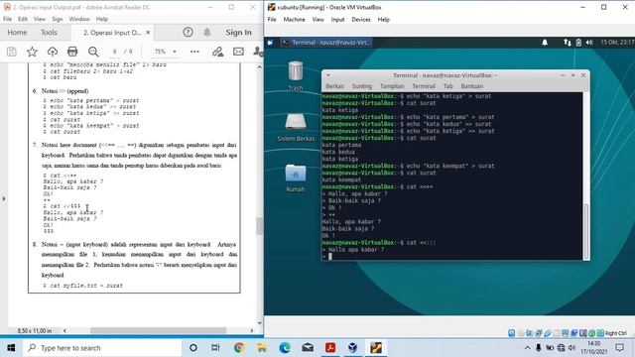
Task: Switch to Adobe Acrobat taskbar icon
Action: [330, 348]
